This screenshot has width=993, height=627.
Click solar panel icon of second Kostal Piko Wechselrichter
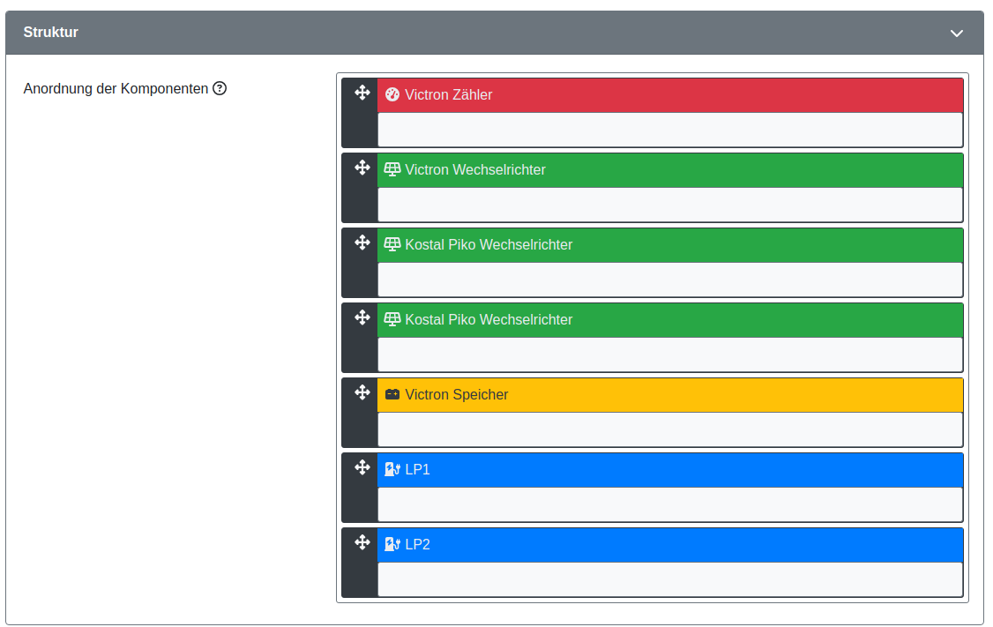[392, 319]
